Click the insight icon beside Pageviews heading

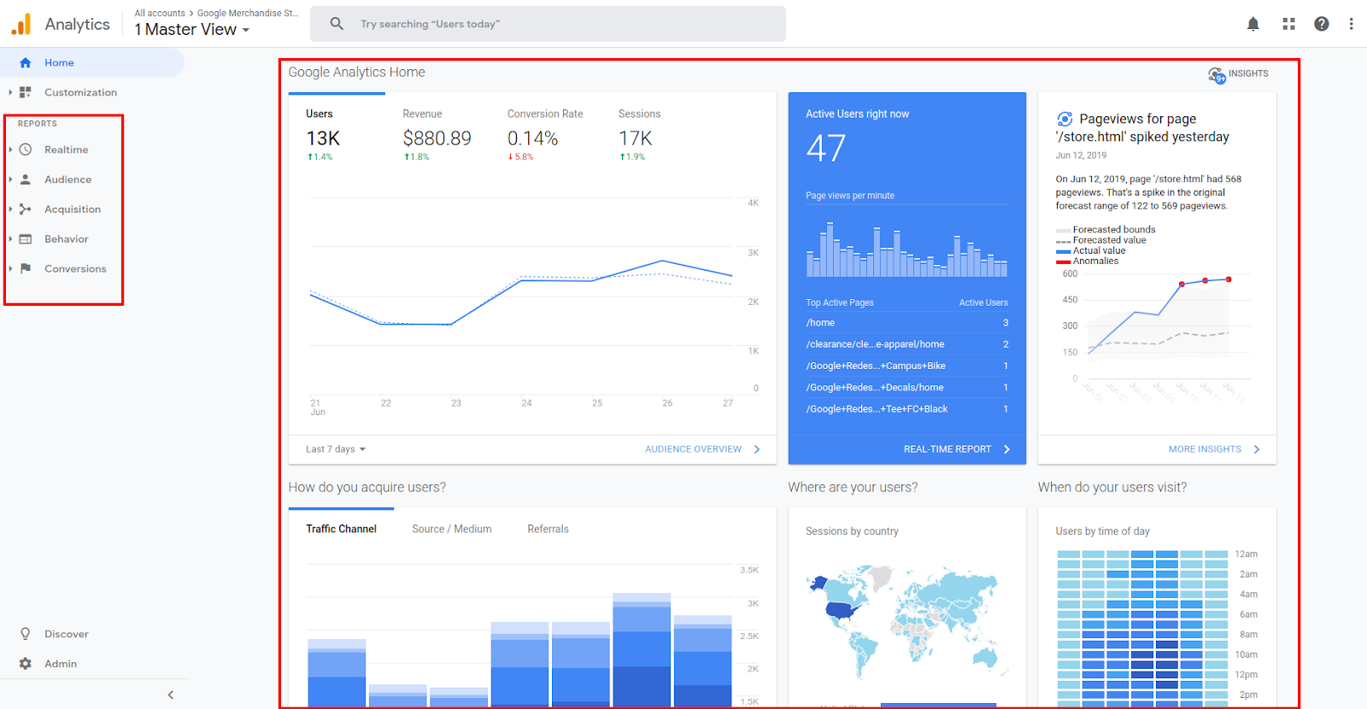(x=1065, y=119)
